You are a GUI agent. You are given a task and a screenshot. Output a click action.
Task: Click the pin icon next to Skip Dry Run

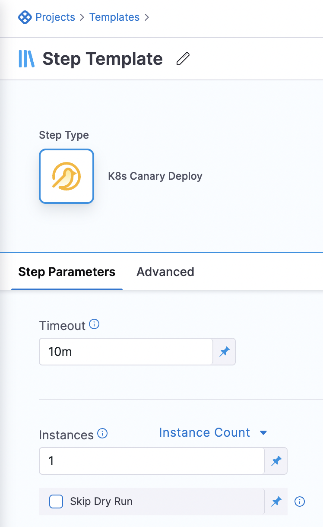point(276,502)
